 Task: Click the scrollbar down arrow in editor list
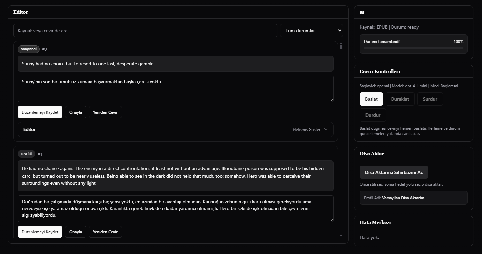[341, 236]
